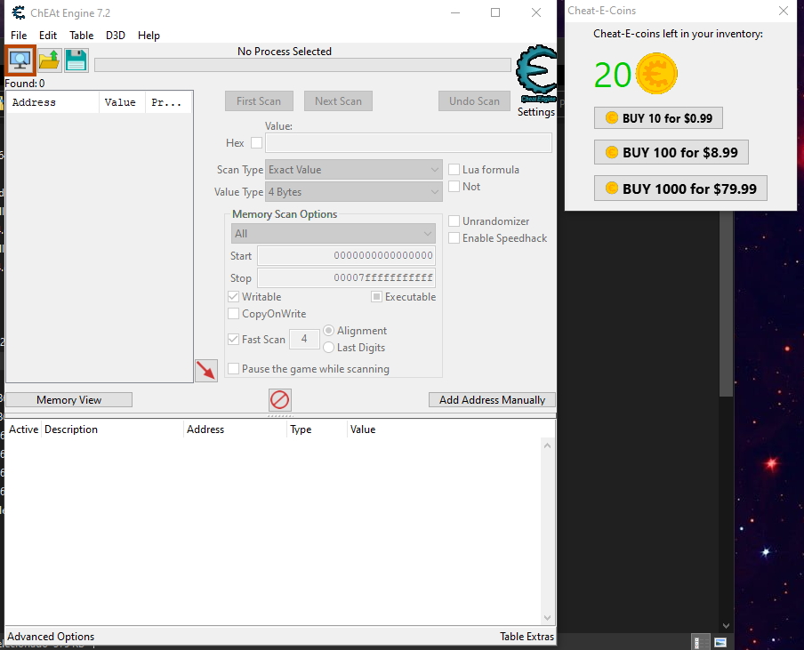
Task: Open the Scan Type dropdown
Action: 354,170
